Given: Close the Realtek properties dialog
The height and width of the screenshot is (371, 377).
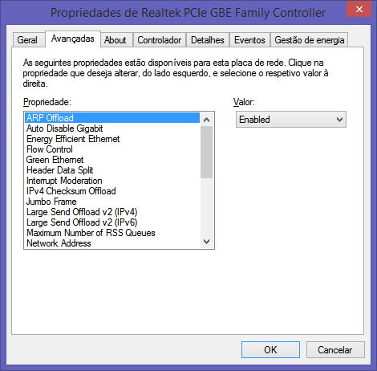Looking at the screenshot, I should [359, 9].
